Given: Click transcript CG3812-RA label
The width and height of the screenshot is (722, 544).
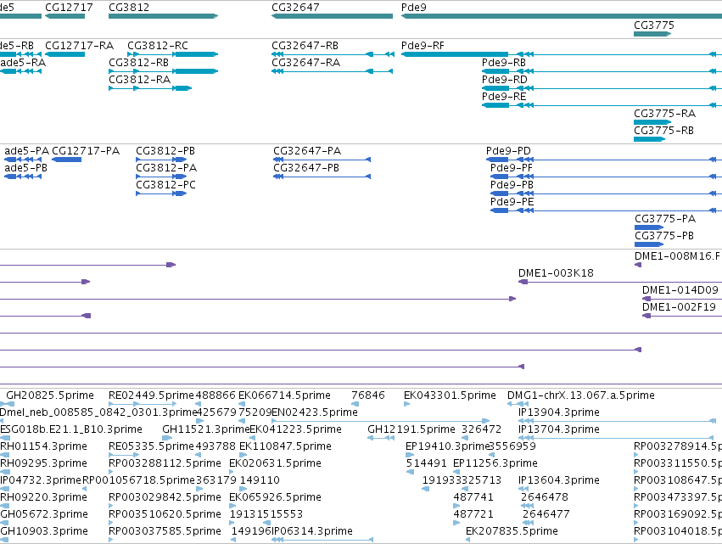Looking at the screenshot, I should [x=139, y=80].
